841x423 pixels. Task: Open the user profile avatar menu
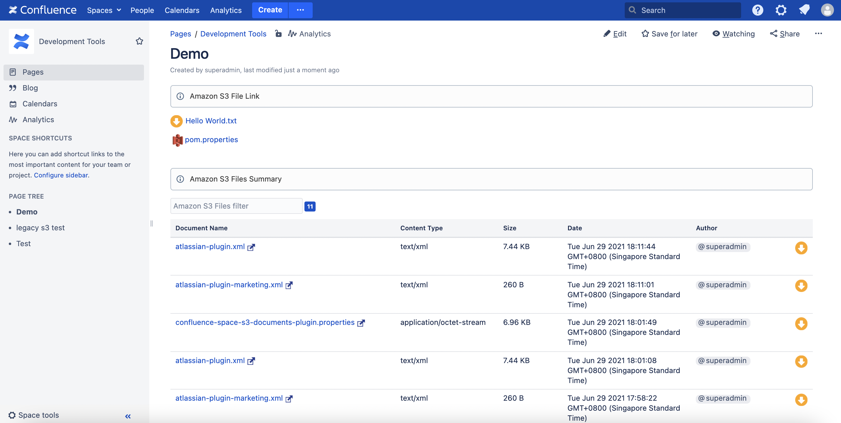point(827,10)
